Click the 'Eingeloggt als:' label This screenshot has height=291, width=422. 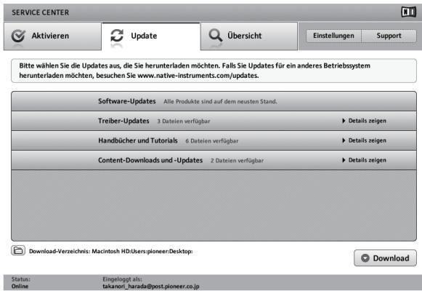[x=122, y=279]
